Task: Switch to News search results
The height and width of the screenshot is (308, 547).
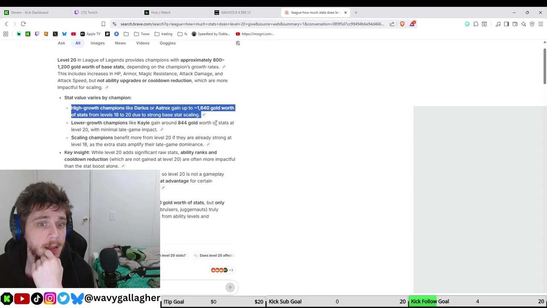Action: (120, 43)
